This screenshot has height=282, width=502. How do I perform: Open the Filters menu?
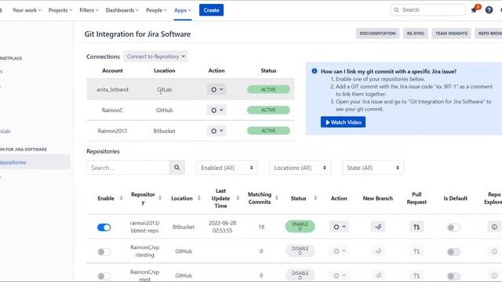[89, 10]
